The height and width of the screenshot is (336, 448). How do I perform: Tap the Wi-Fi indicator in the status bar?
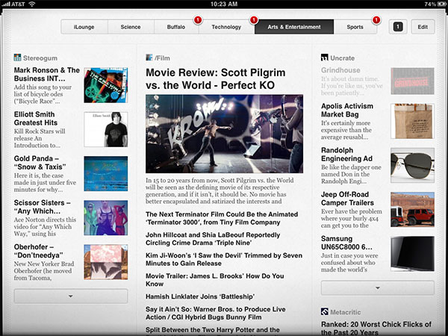(x=31, y=4)
